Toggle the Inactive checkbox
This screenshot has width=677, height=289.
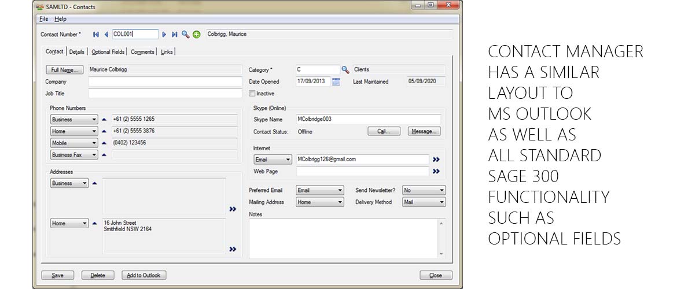(x=252, y=93)
